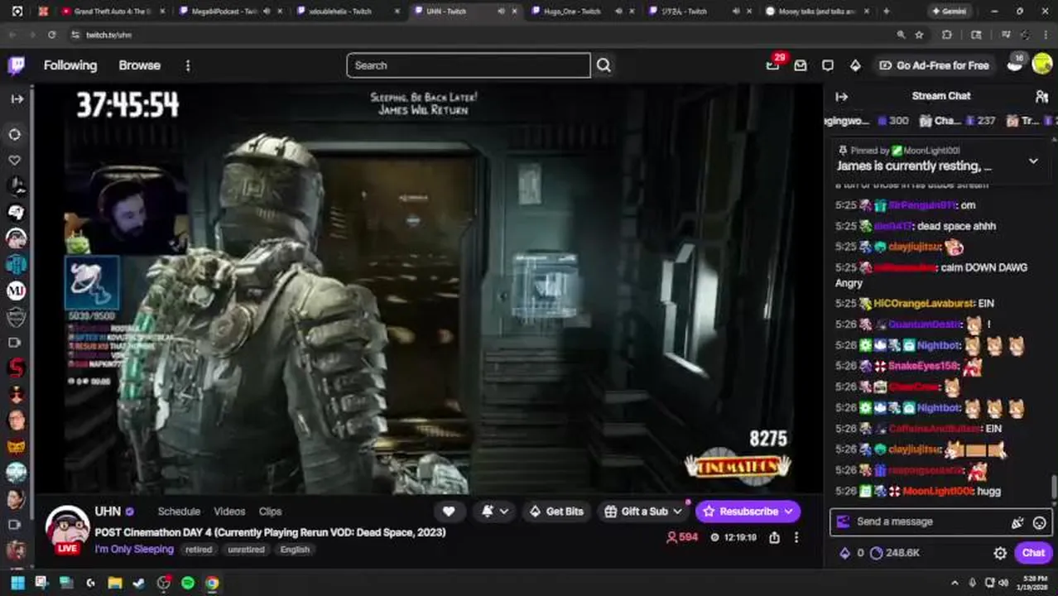The height and width of the screenshot is (596, 1058).
Task: Open the browser extensions puzzle icon
Action: point(947,35)
